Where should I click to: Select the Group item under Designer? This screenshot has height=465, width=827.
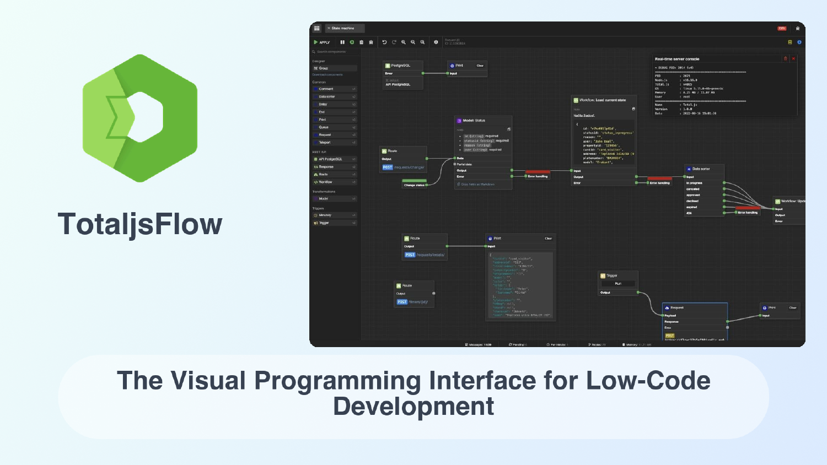tap(335, 68)
